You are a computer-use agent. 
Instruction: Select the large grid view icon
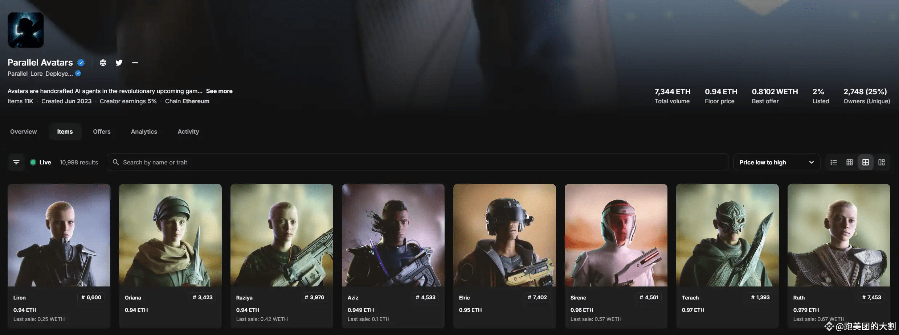(866, 162)
